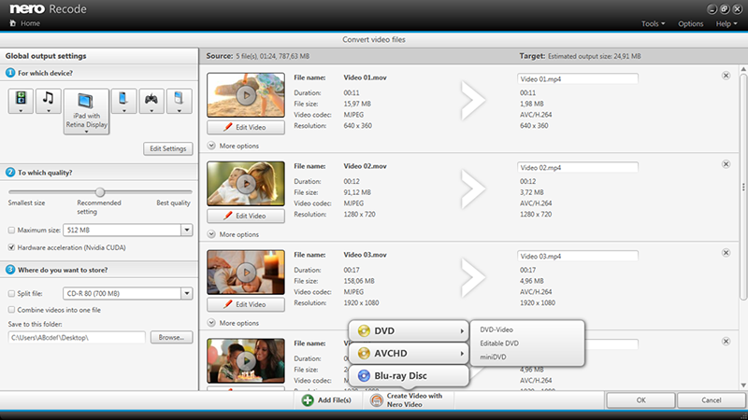The height and width of the screenshot is (420, 748).
Task: Select the mobile phone device category icon
Action: coord(123,101)
